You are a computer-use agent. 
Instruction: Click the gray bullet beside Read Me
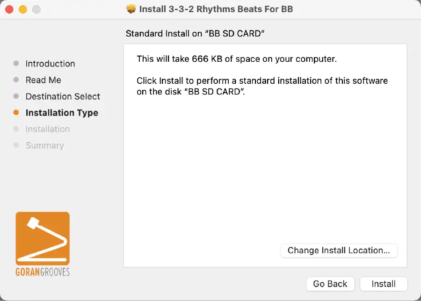tap(16, 80)
